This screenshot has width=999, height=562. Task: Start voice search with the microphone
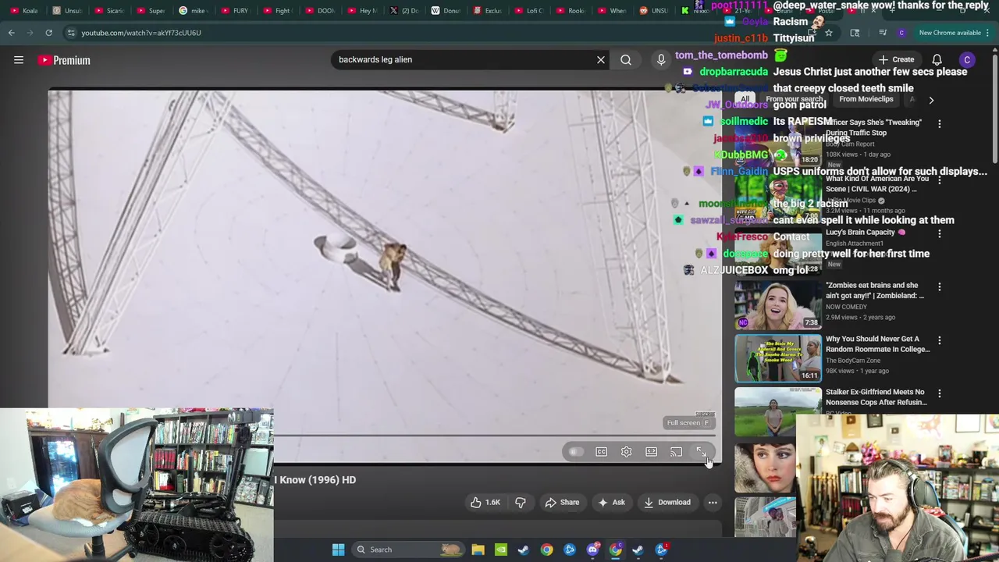[661, 59]
